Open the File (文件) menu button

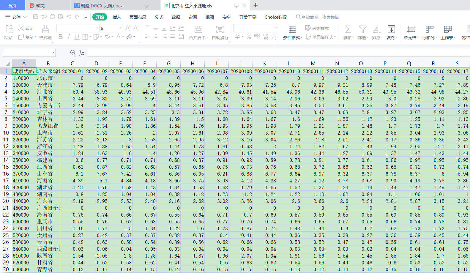16,17
